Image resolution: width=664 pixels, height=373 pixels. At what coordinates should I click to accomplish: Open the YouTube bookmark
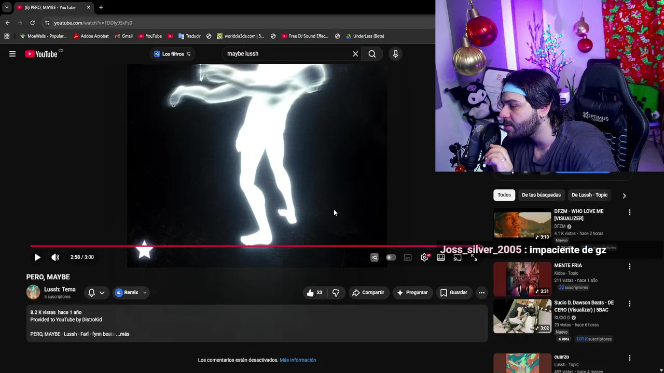pyautogui.click(x=150, y=36)
